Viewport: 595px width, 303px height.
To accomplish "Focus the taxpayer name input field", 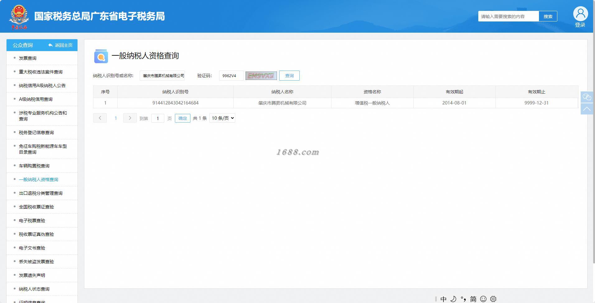I will point(162,76).
